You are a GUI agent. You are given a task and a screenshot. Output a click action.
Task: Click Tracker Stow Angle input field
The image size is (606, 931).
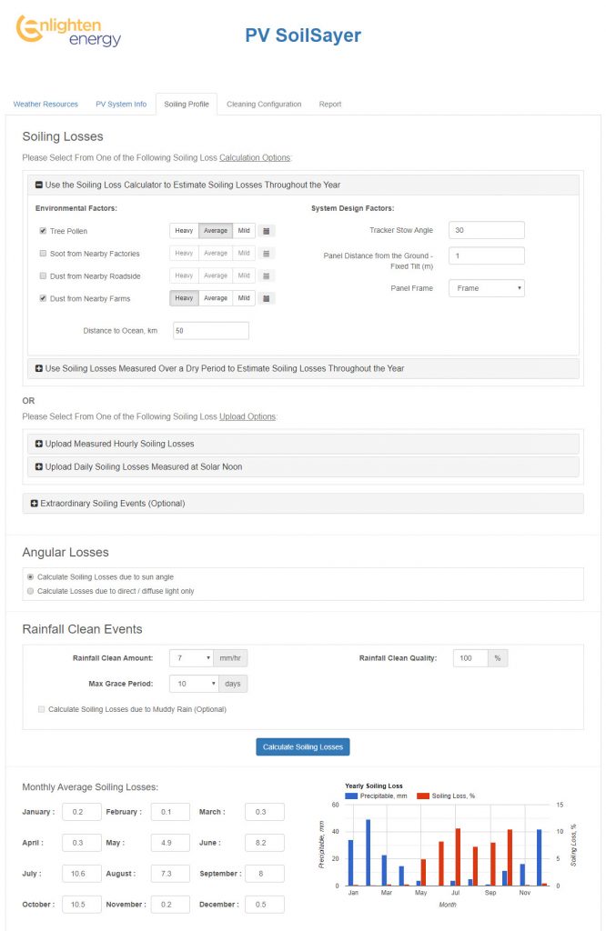tap(487, 230)
